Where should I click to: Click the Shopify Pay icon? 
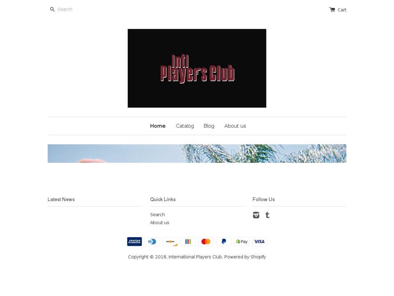point(241,241)
